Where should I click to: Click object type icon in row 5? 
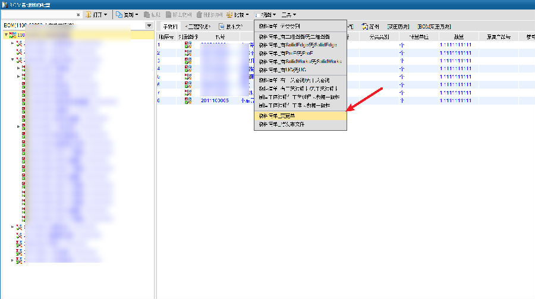[188, 77]
